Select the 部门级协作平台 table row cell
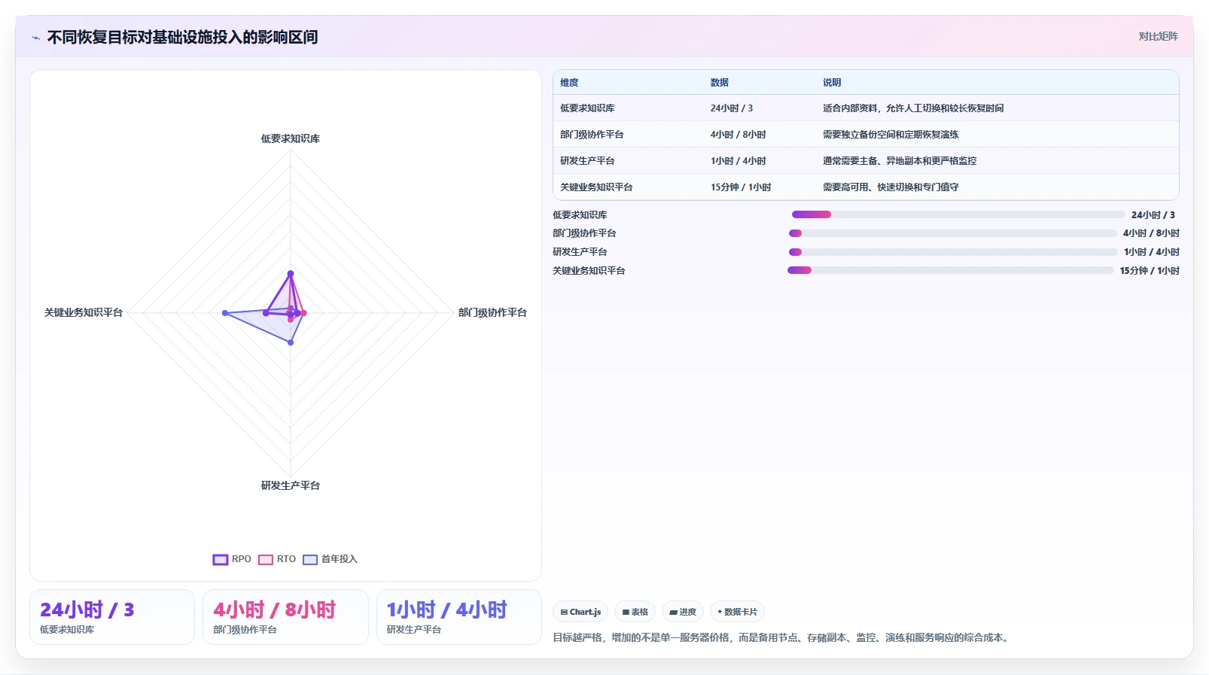The image size is (1209, 675). tap(592, 135)
